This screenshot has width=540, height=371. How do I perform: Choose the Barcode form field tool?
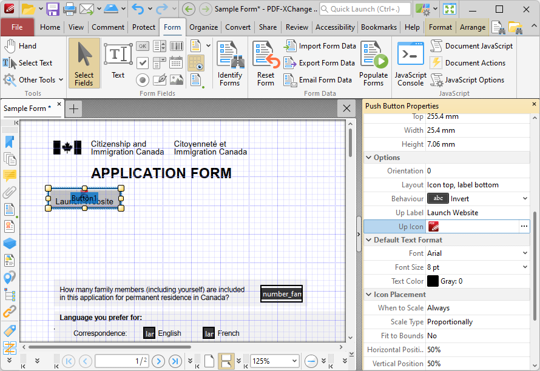pyautogui.click(x=177, y=46)
